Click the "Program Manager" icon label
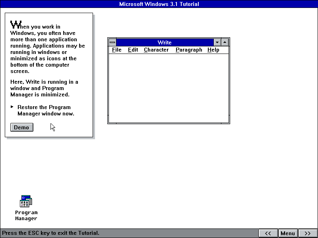 point(26,215)
